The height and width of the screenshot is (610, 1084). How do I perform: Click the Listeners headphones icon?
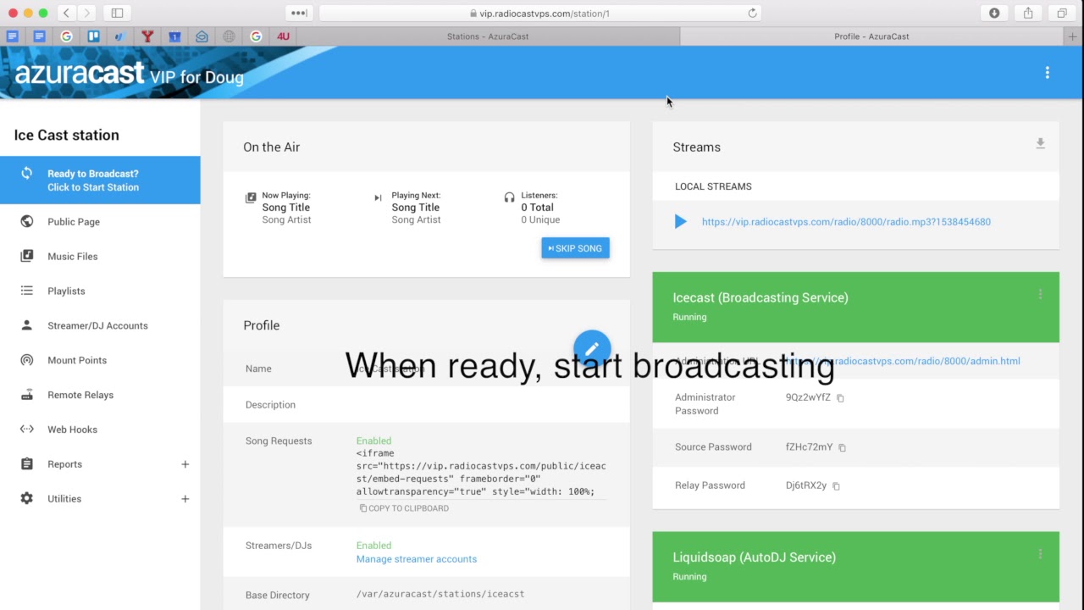click(x=509, y=197)
